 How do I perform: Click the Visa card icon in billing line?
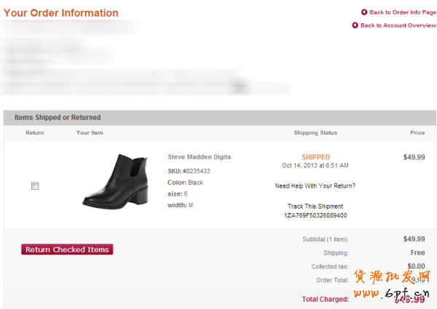[239, 89]
